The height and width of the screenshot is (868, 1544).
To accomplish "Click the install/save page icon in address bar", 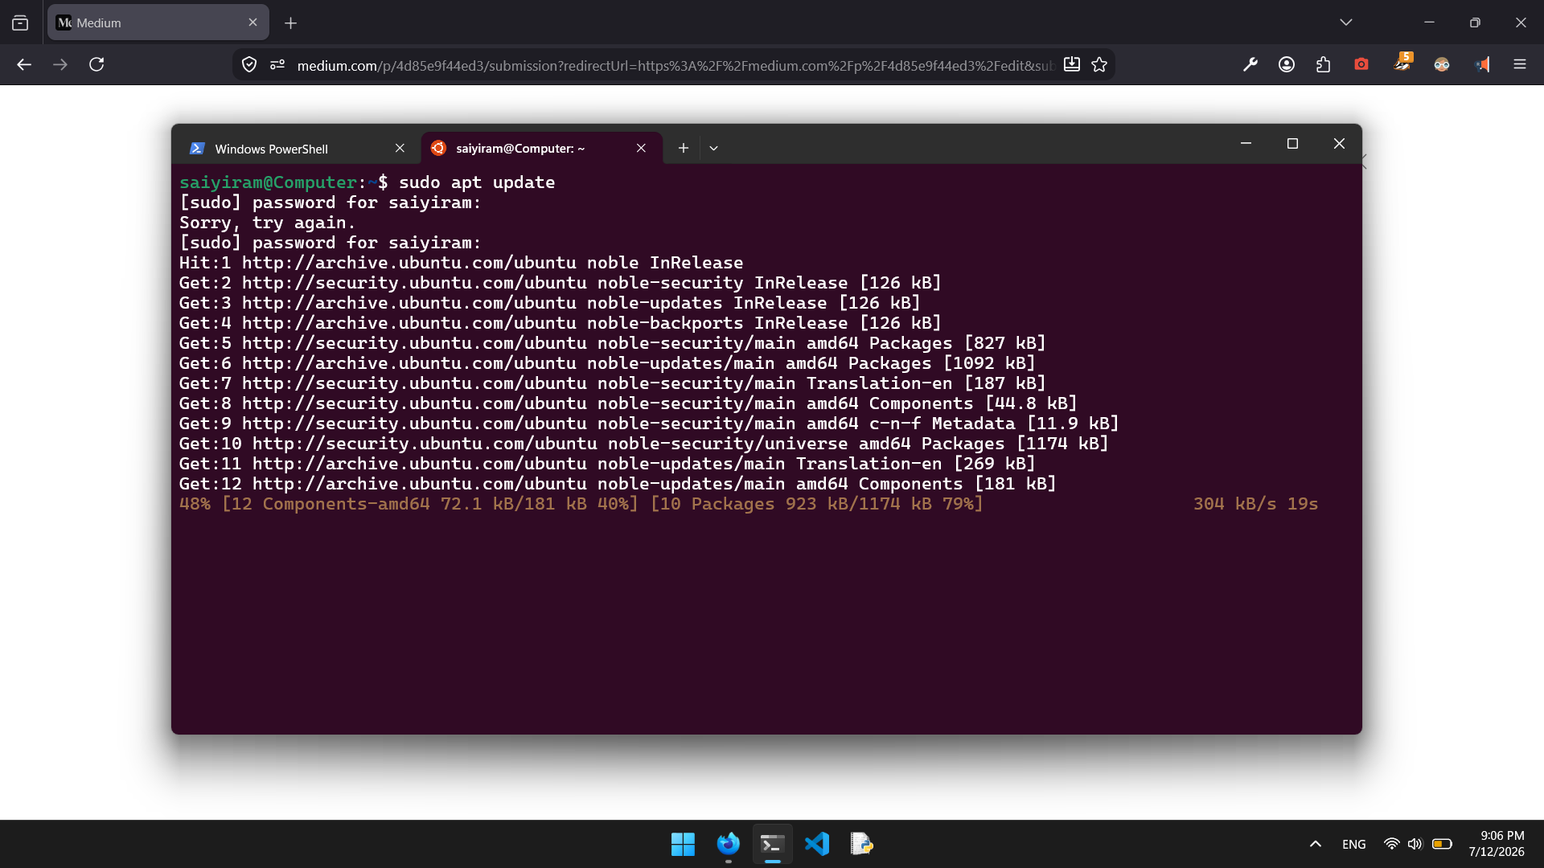I will coord(1072,64).
